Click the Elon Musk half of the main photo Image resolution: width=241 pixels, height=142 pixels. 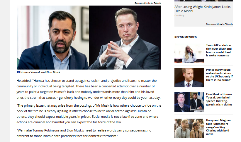[x=125, y=37]
